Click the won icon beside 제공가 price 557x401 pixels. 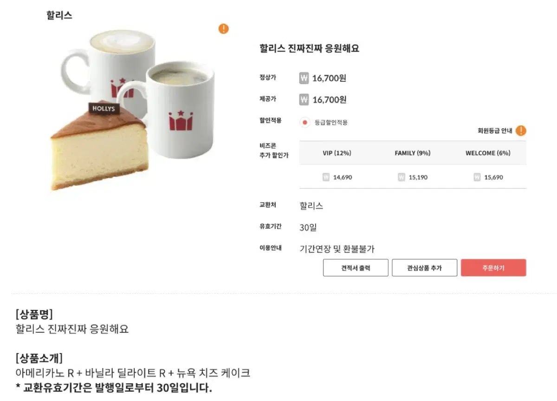point(304,99)
